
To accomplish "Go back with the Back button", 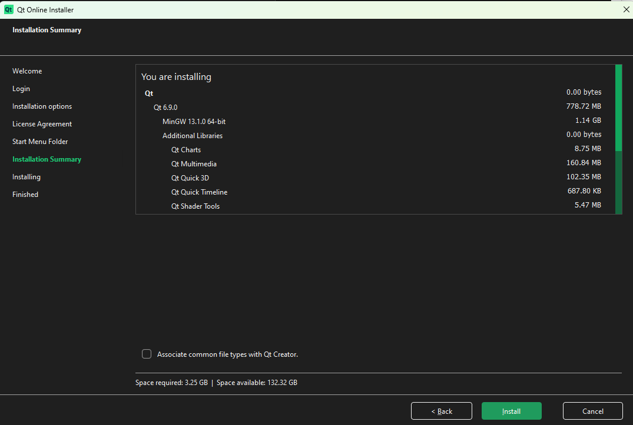I will click(x=442, y=411).
